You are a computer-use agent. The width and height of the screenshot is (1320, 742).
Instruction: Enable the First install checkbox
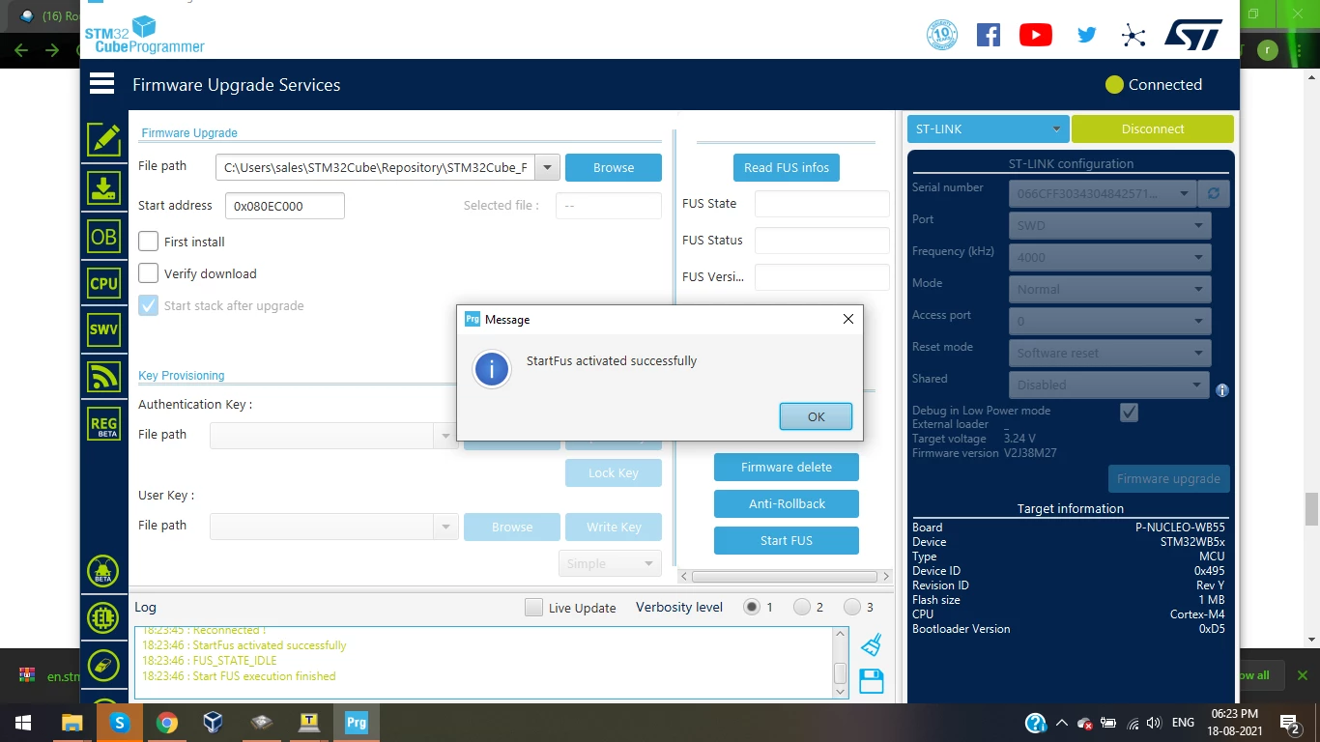[x=148, y=242]
